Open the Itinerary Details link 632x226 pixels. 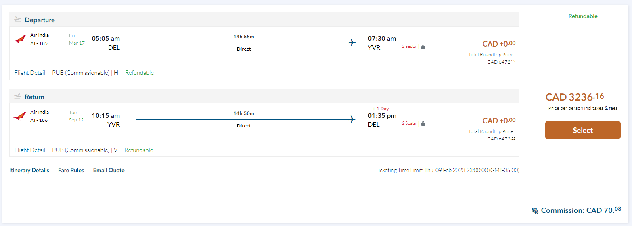(x=29, y=170)
